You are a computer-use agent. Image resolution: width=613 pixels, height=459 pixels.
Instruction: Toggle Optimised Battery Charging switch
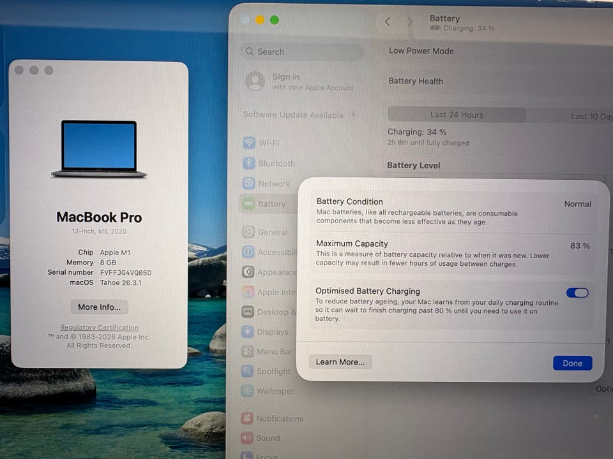[x=577, y=293]
